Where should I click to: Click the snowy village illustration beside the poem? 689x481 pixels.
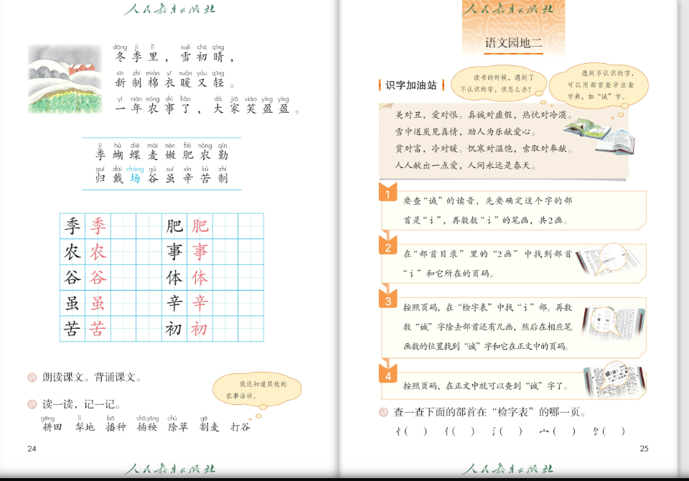65,79
